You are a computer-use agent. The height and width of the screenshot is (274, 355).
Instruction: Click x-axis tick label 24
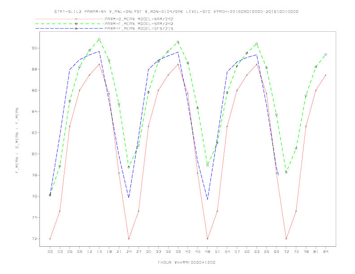[x=129, y=252]
